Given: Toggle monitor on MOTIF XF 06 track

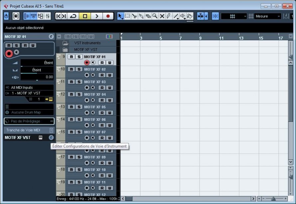Looking at the screenshot, I should point(93,125).
